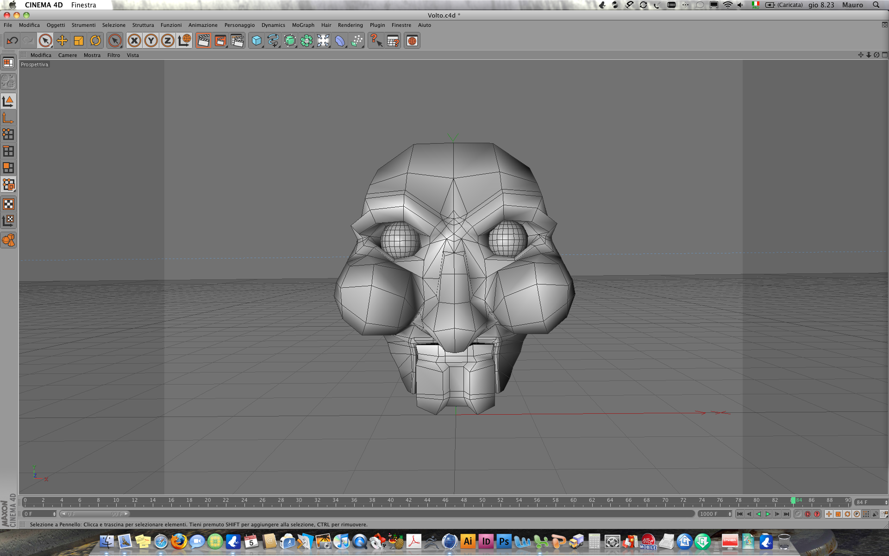Viewport: 889px width, 556px height.
Task: Open the viewport Filtro menu
Action: point(113,55)
